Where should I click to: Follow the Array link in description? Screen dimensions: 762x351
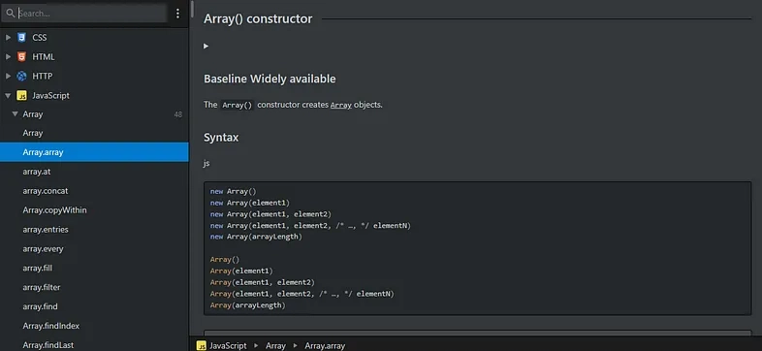tap(340, 105)
